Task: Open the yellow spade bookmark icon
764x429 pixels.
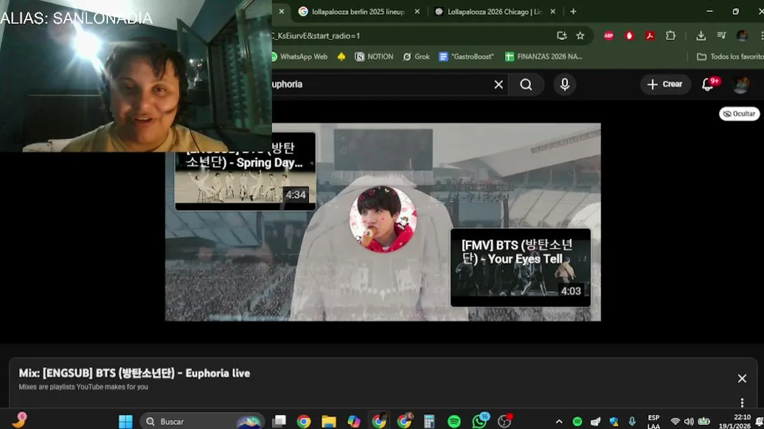Action: coord(341,57)
